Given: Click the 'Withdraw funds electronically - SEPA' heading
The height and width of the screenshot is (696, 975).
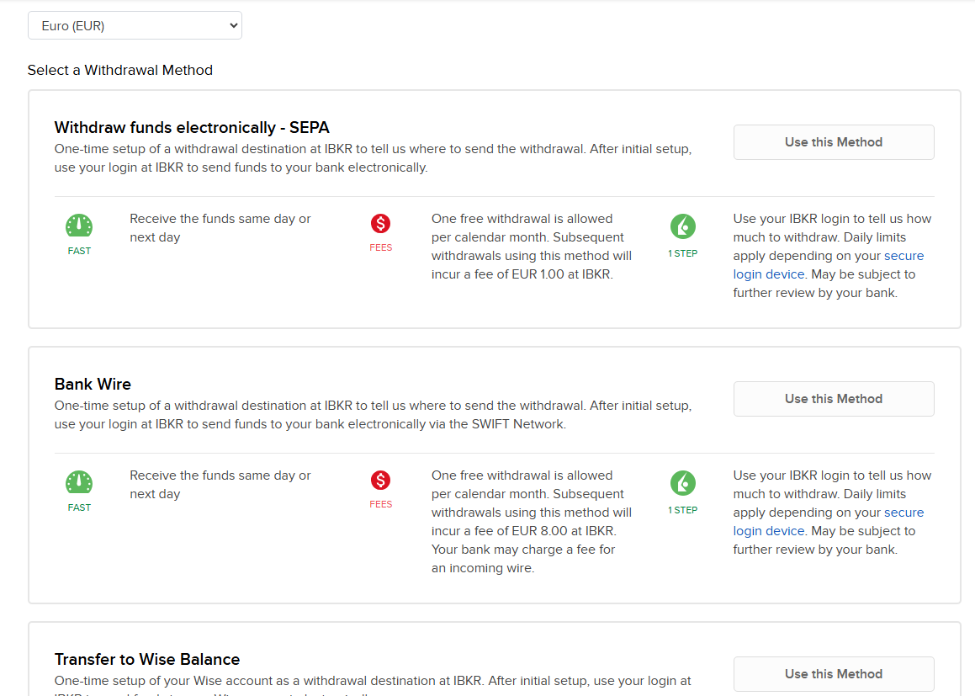Looking at the screenshot, I should [x=192, y=128].
